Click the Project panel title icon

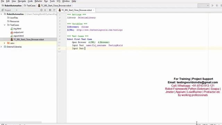click(3, 10)
